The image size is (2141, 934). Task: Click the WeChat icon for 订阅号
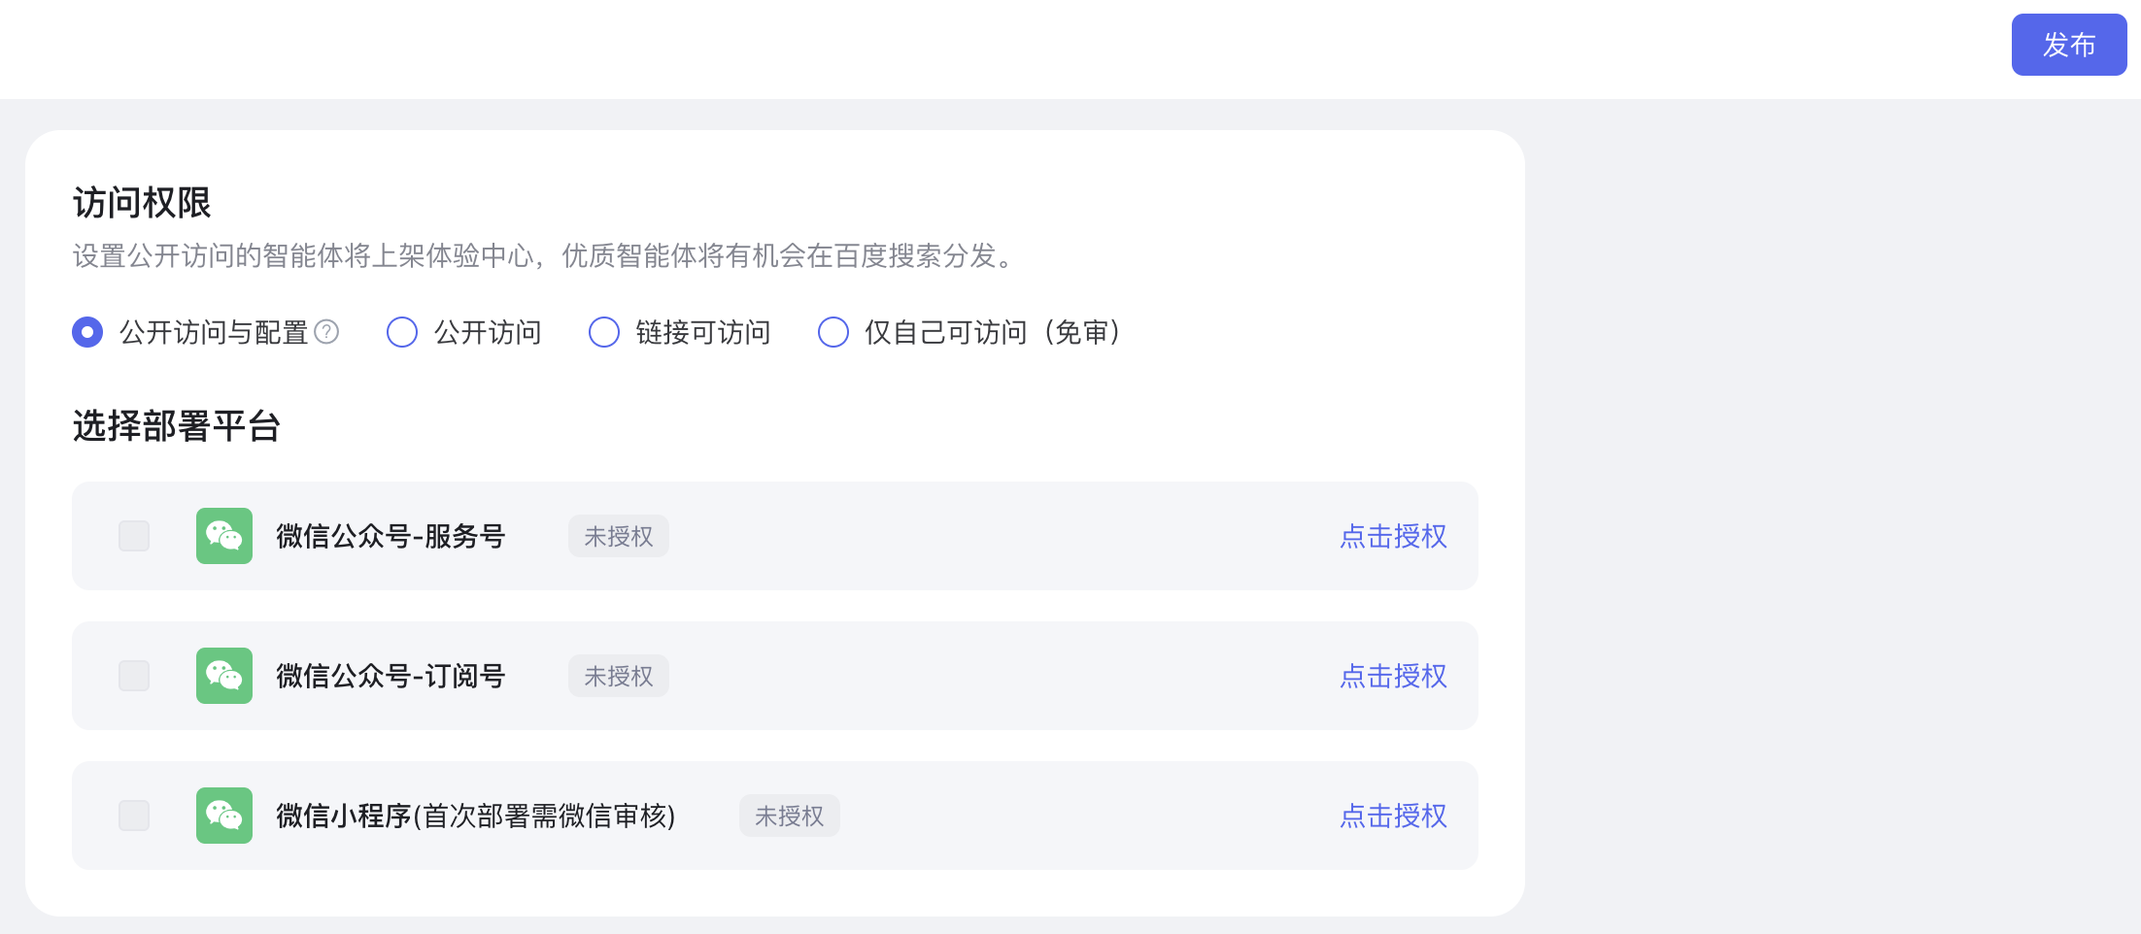point(224,676)
